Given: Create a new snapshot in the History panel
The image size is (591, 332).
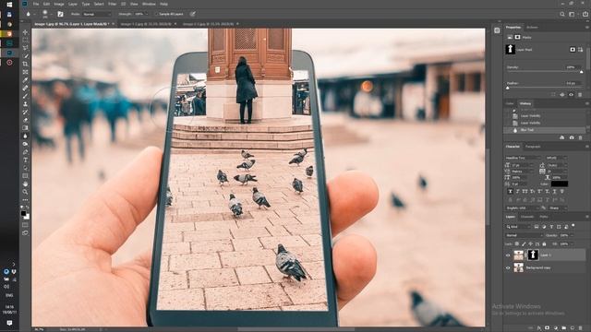Looking at the screenshot, I should point(572,137).
